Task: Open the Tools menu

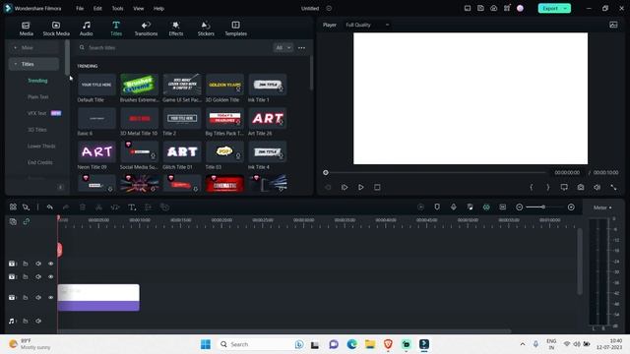Action: (118, 9)
